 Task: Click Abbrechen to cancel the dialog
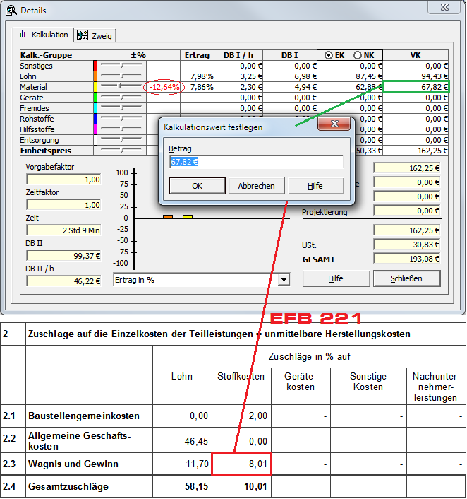pyautogui.click(x=255, y=186)
